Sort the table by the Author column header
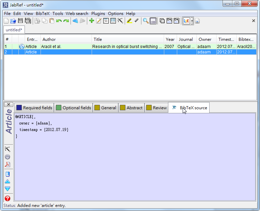Image resolution: width=260 pixels, height=211 pixels. [x=66, y=39]
